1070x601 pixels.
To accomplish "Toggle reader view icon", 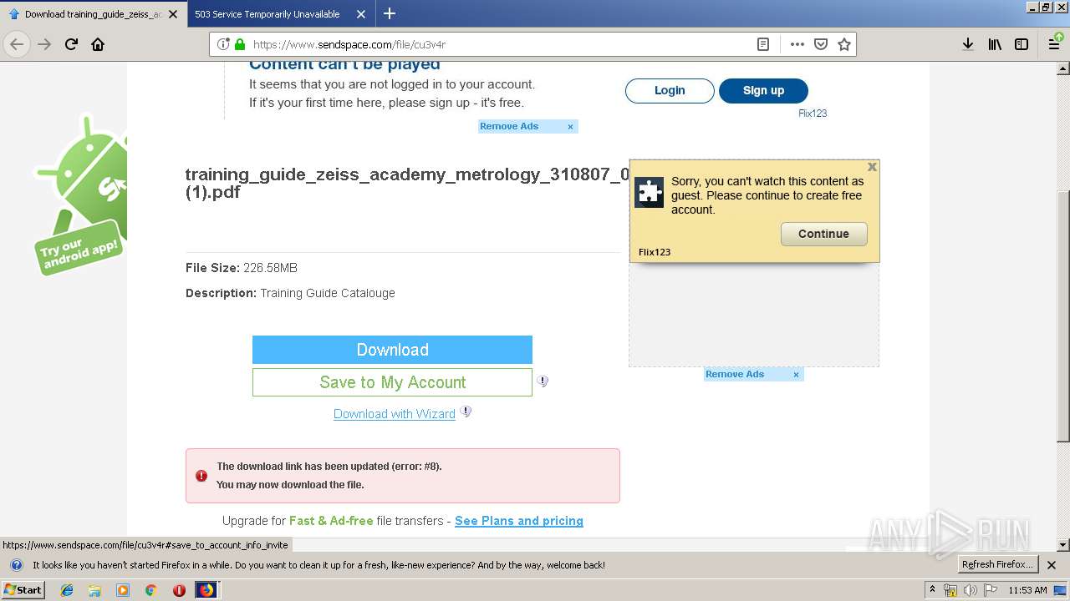I will (x=763, y=44).
